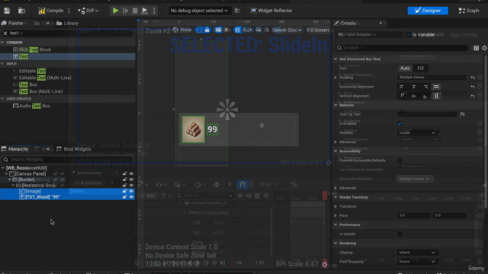Screen dimensions: 488x274
Task: Toggle the Is Enabled checkbox
Action: tap(400, 123)
